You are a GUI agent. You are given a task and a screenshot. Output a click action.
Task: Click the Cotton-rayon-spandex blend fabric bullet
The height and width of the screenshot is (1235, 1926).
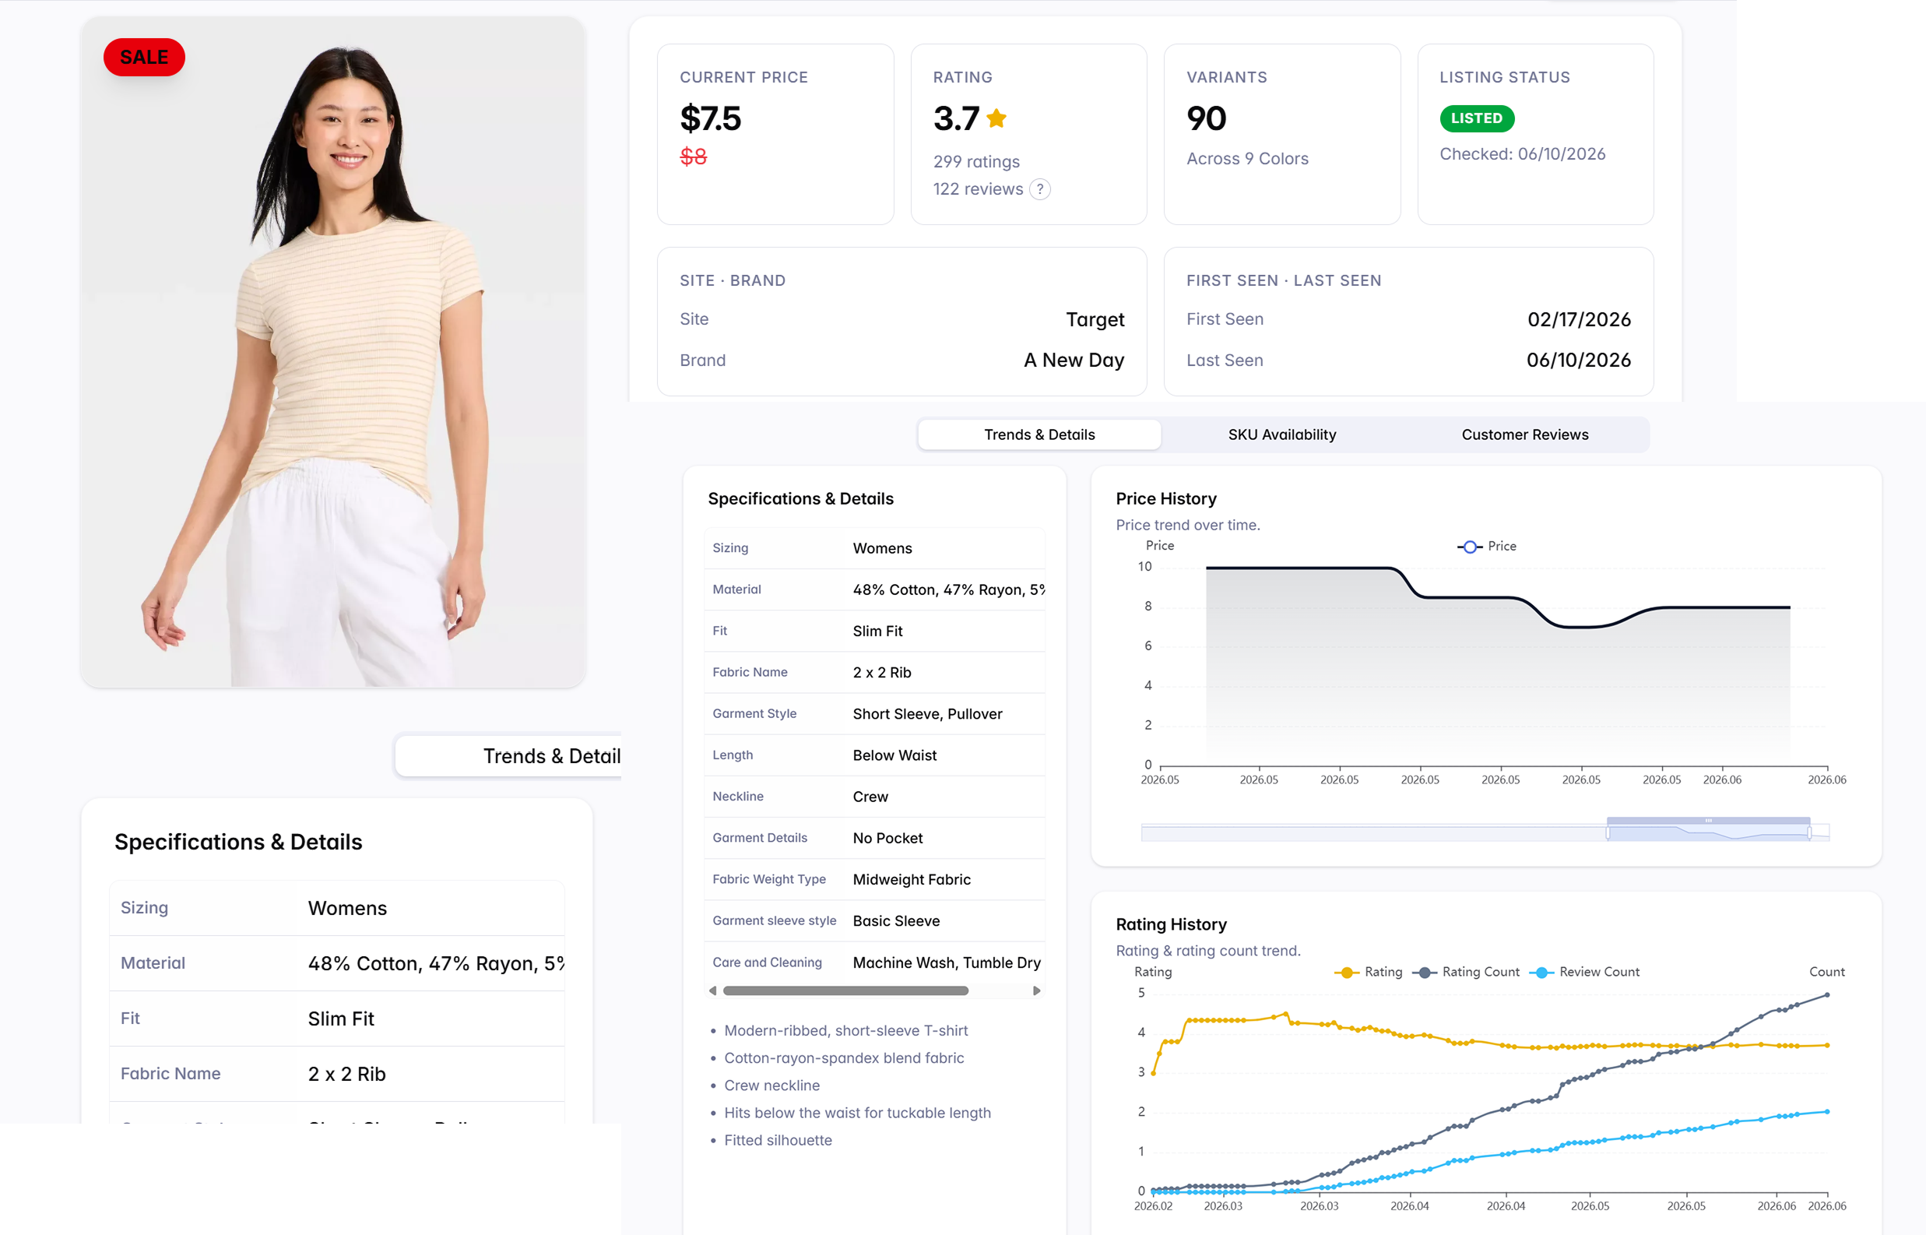(844, 1057)
